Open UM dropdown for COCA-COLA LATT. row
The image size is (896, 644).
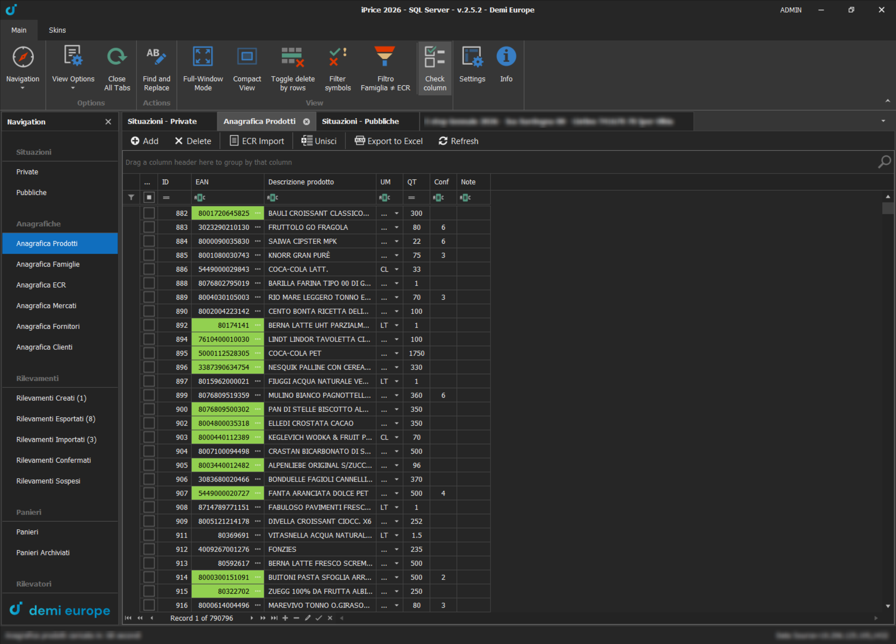point(396,269)
